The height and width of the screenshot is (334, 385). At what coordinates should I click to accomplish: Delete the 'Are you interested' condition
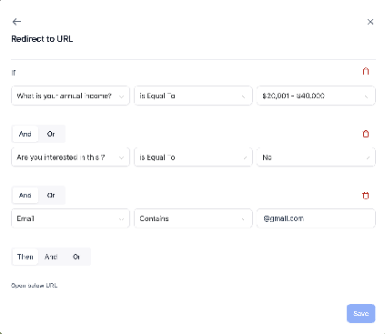(x=366, y=134)
